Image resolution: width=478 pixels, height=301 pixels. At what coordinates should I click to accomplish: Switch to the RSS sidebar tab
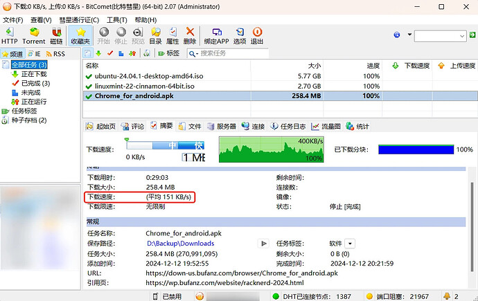coord(55,54)
